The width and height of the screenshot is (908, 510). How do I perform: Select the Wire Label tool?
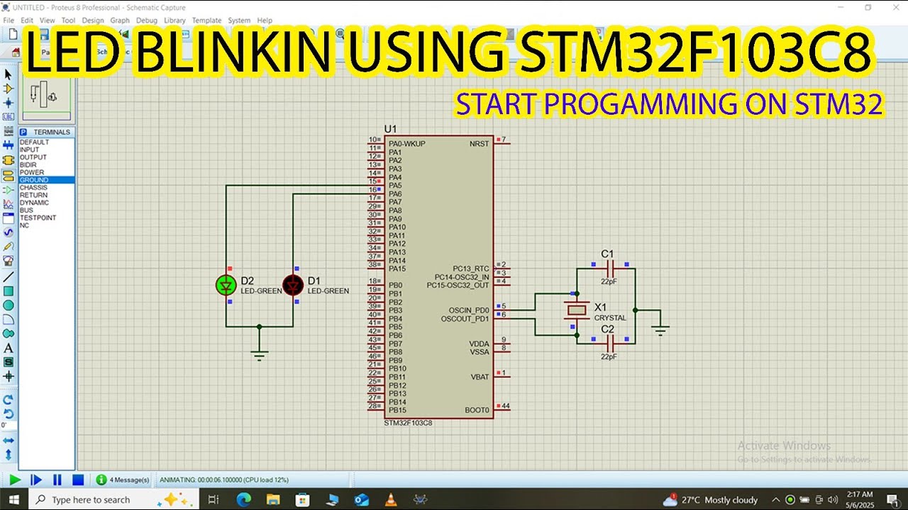9,116
